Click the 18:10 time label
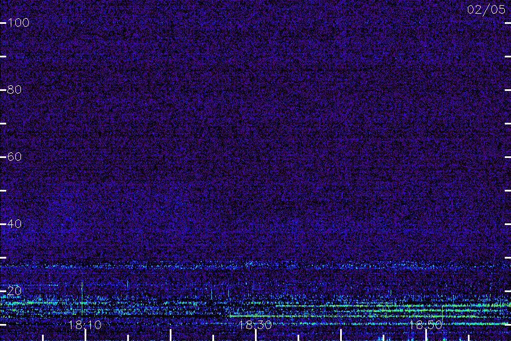The width and height of the screenshot is (511, 341). click(x=85, y=325)
